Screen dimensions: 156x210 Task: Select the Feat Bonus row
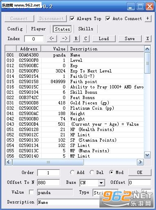pos(75,97)
